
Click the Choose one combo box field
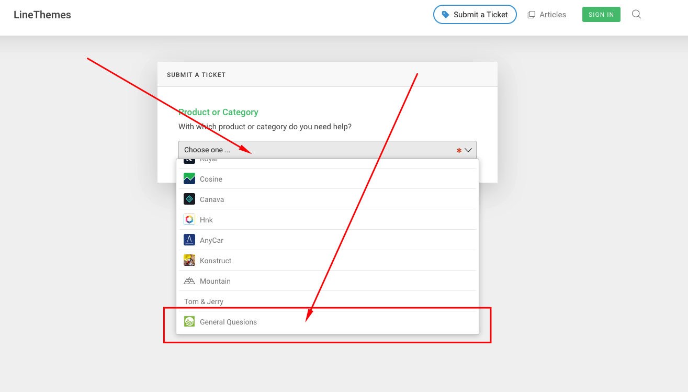click(328, 150)
